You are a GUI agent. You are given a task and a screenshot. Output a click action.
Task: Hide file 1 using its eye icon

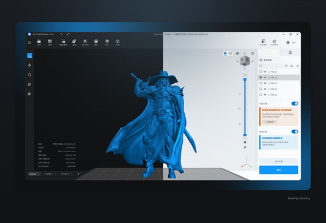(x=265, y=71)
